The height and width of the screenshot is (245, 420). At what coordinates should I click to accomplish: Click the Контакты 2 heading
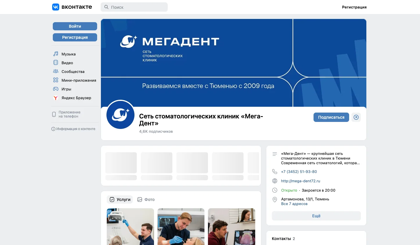[283, 239]
